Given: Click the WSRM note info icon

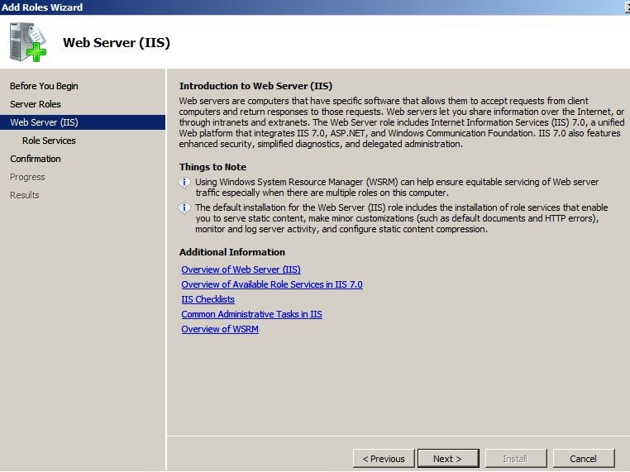Looking at the screenshot, I should tap(184, 183).
